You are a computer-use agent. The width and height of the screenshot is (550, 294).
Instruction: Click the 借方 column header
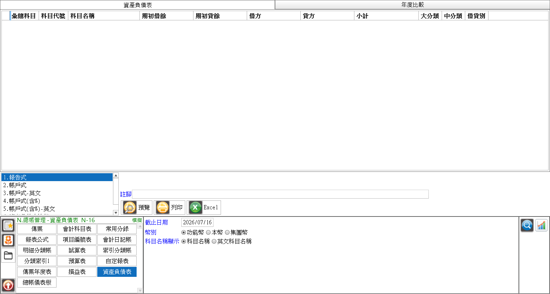pyautogui.click(x=274, y=16)
